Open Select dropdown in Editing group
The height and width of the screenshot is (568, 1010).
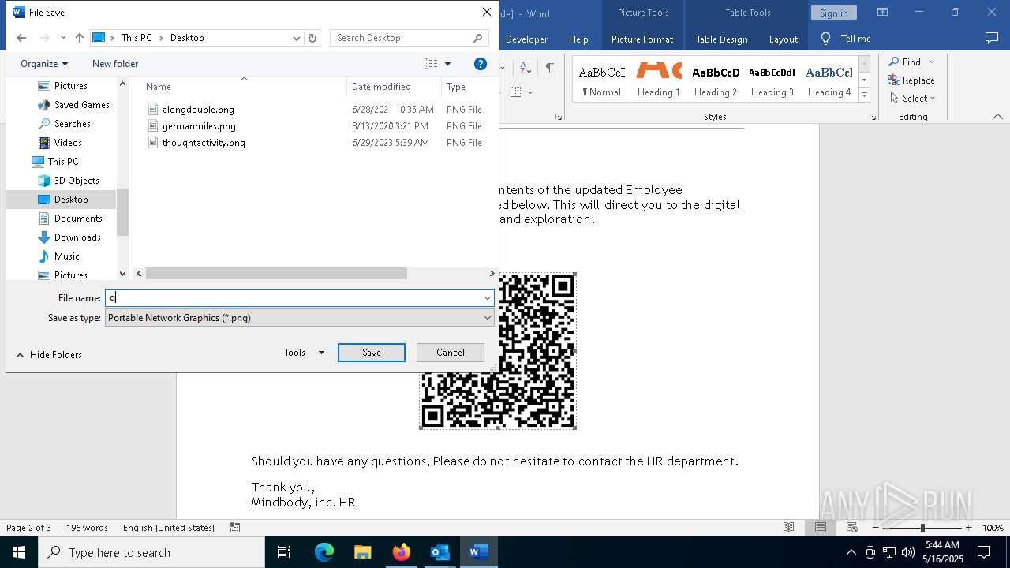point(911,99)
